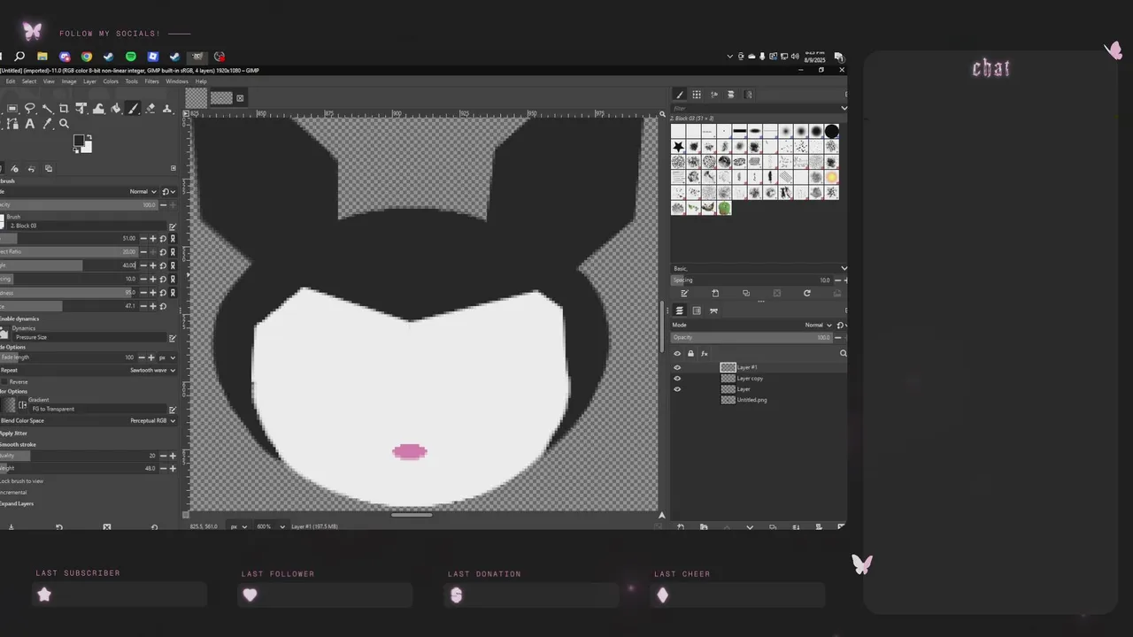Open the background color swatch

(x=89, y=149)
